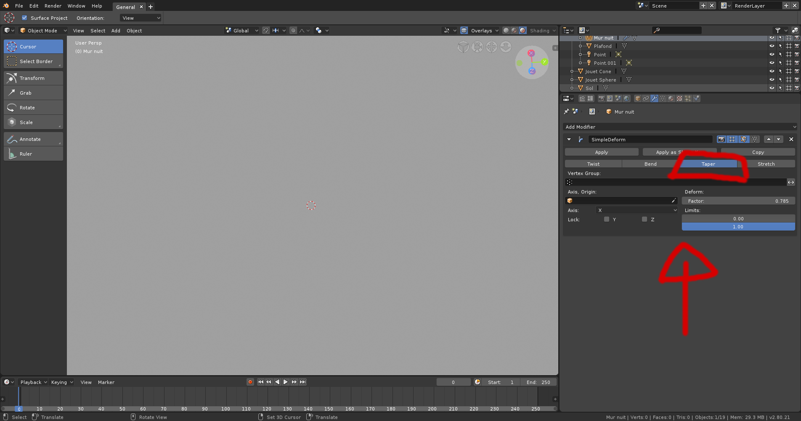Toggle Surface Project checkbox
Image resolution: width=801 pixels, height=421 pixels.
coord(24,18)
